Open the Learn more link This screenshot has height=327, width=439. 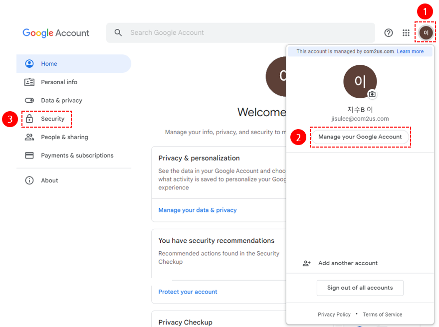pos(410,51)
